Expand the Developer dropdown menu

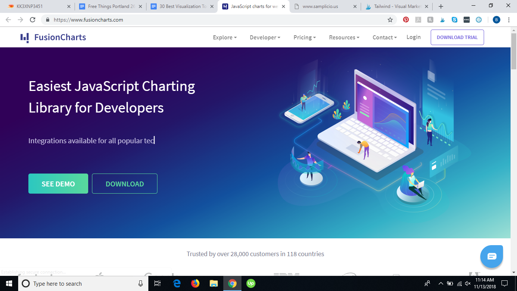coord(265,38)
